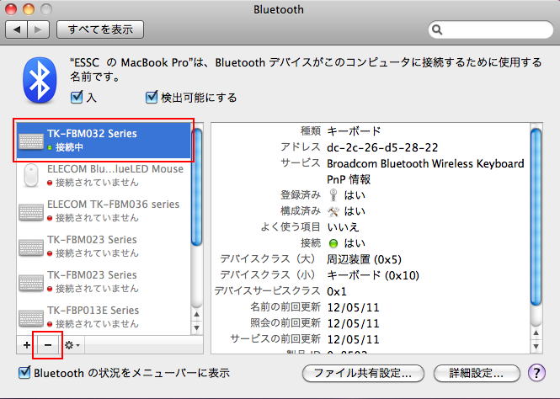Click Broadcom Bluetooth Wireless Keyboard service text
The height and width of the screenshot is (399, 560).
[425, 163]
